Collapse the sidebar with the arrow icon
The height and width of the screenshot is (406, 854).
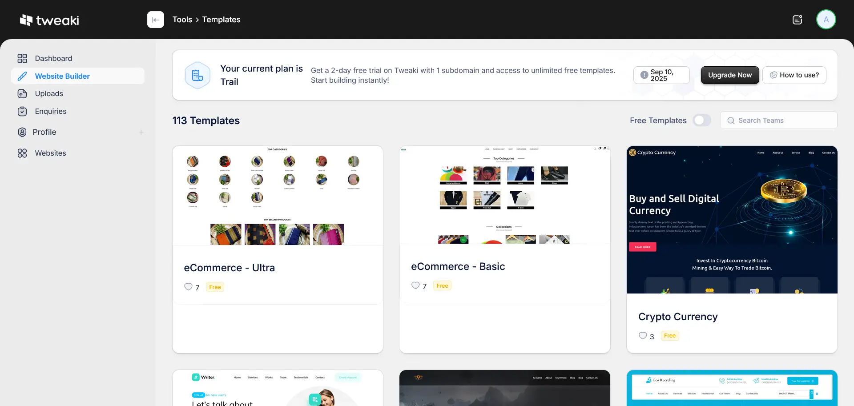point(156,20)
